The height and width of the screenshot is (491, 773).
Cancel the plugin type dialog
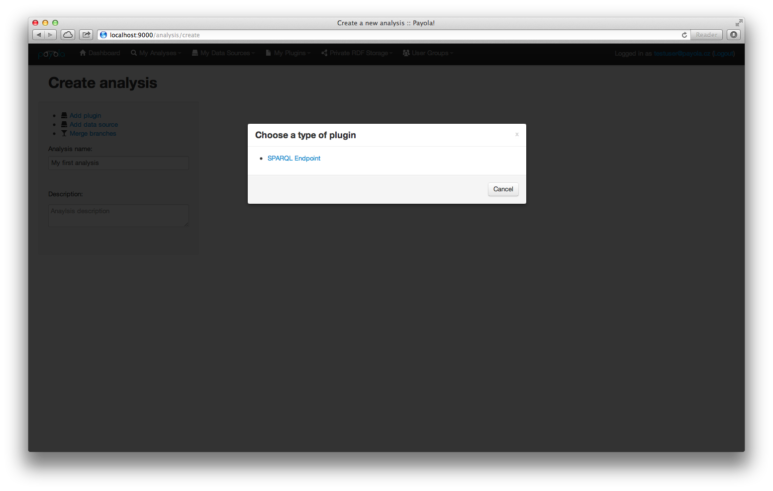pos(503,189)
